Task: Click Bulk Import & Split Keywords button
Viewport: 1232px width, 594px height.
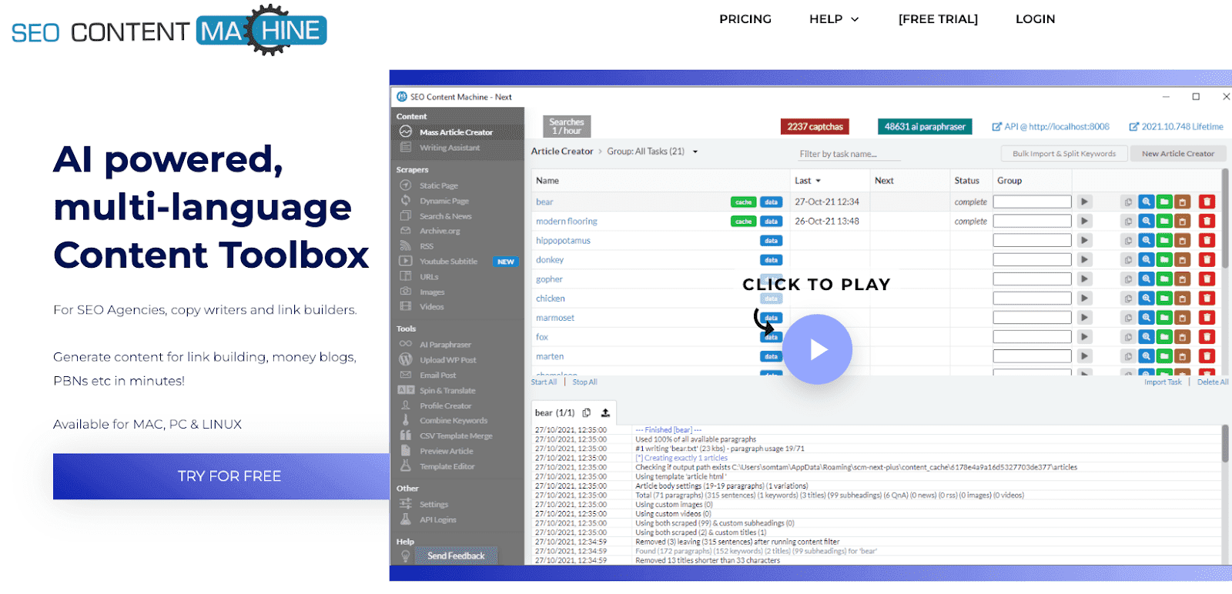Action: click(1064, 154)
